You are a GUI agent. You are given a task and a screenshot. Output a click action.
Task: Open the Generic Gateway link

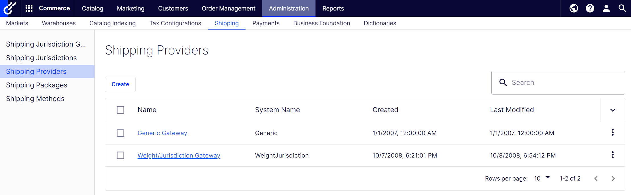click(162, 133)
